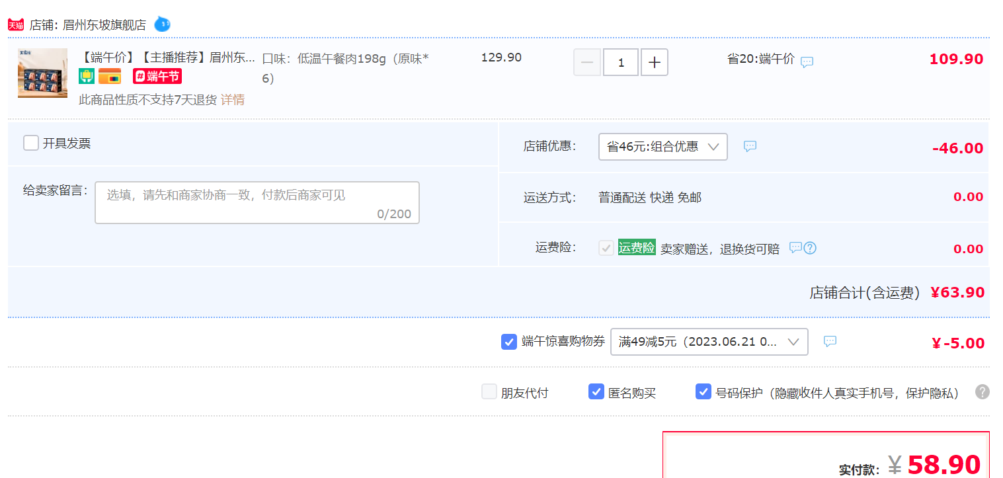Click 详情 link after 7天退货 notice
1003x478 pixels.
pos(233,100)
